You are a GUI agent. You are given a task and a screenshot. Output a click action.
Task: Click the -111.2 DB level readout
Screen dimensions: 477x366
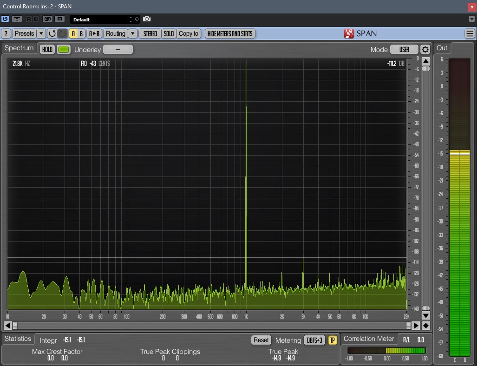tap(396, 63)
